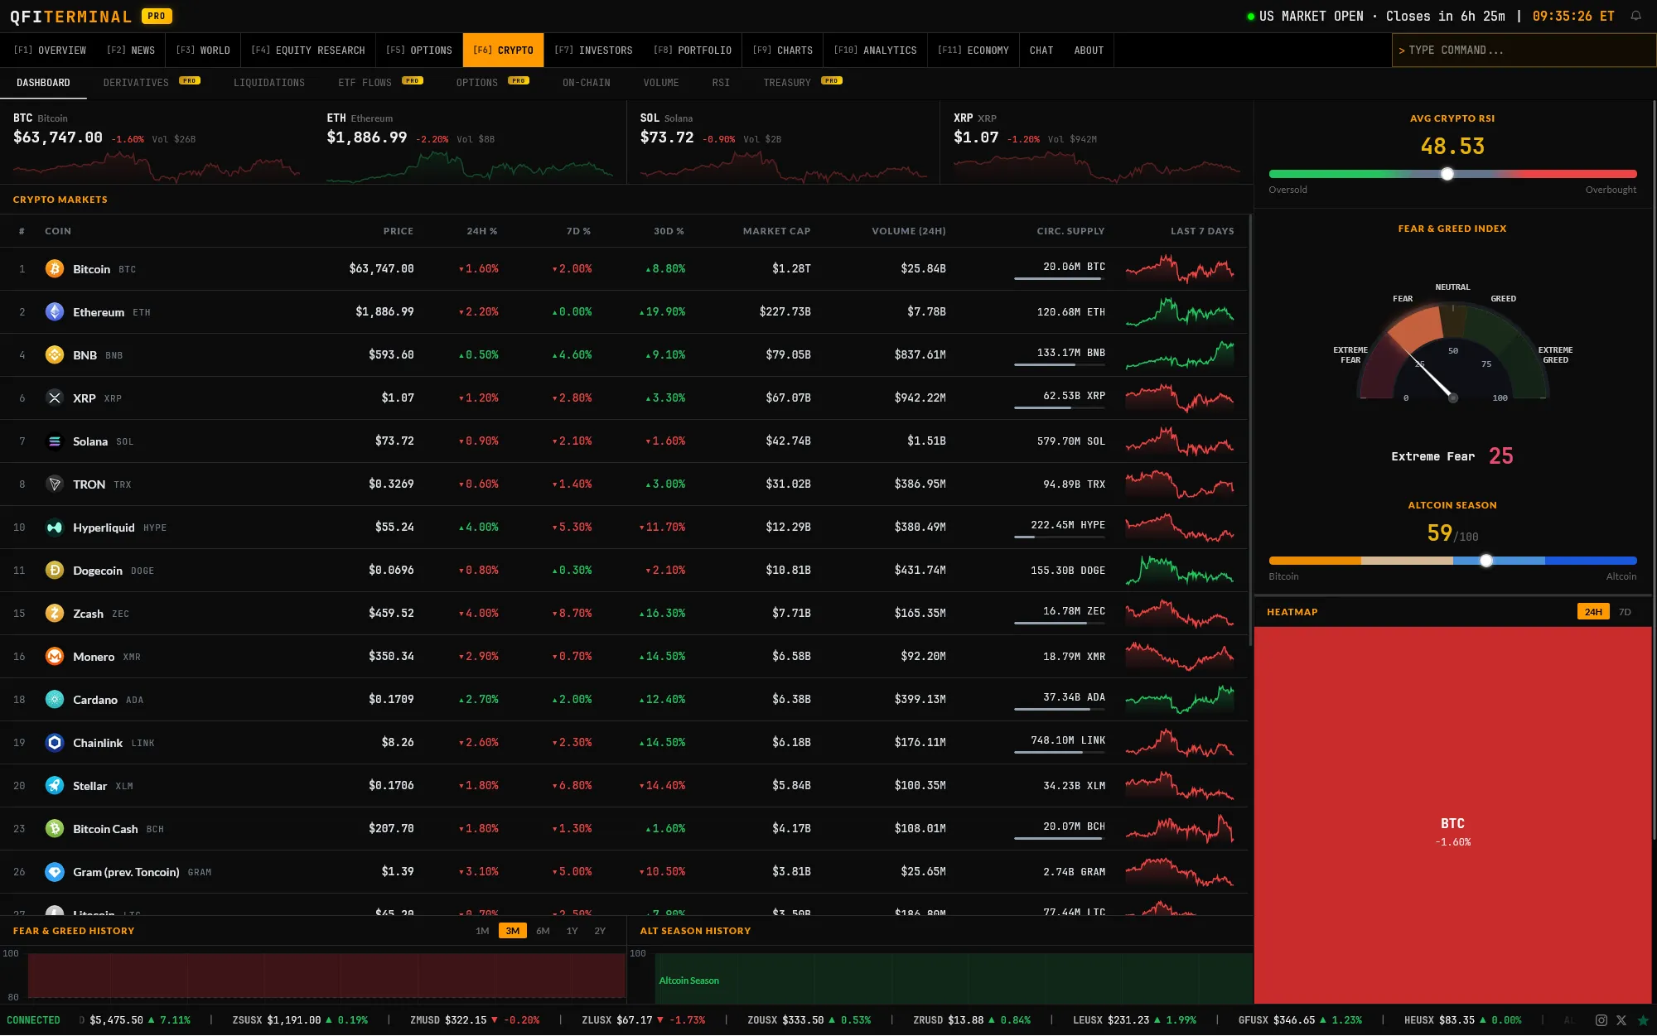Click the BNB coin icon
1657x1036 pixels.
pos(55,355)
